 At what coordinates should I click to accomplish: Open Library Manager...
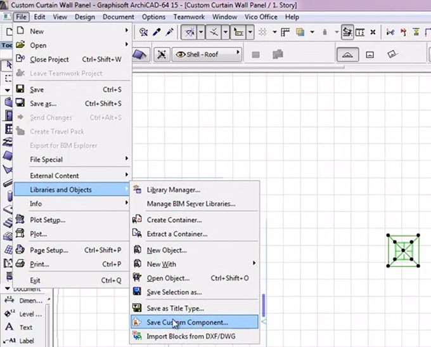coord(195,190)
